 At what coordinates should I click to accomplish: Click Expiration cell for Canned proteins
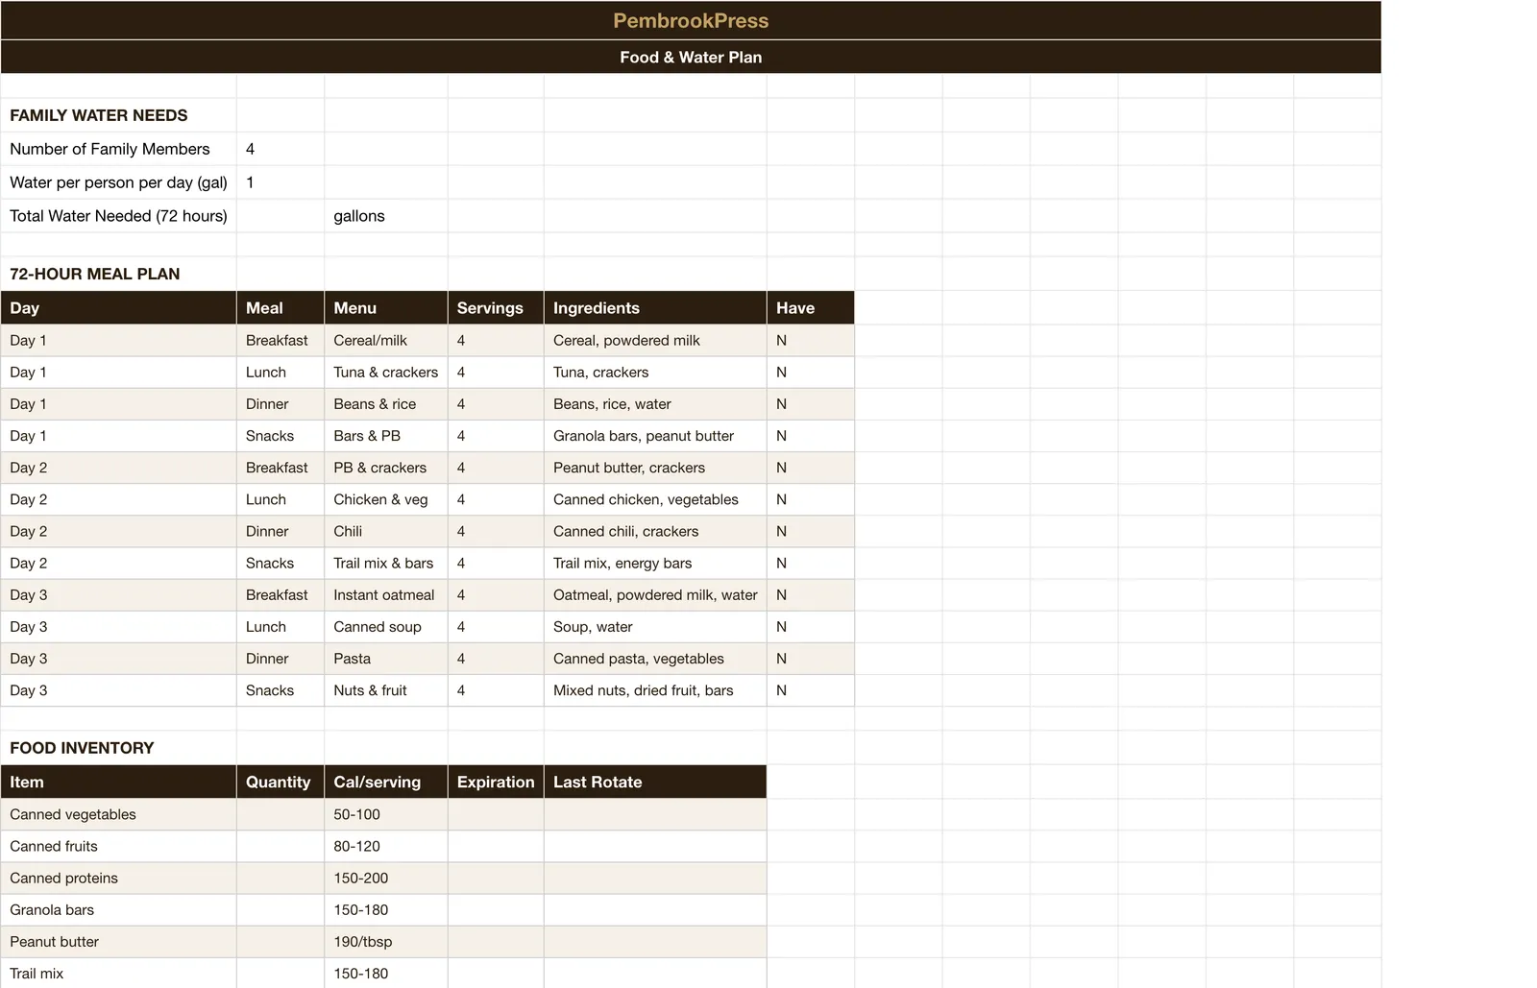pos(496,878)
